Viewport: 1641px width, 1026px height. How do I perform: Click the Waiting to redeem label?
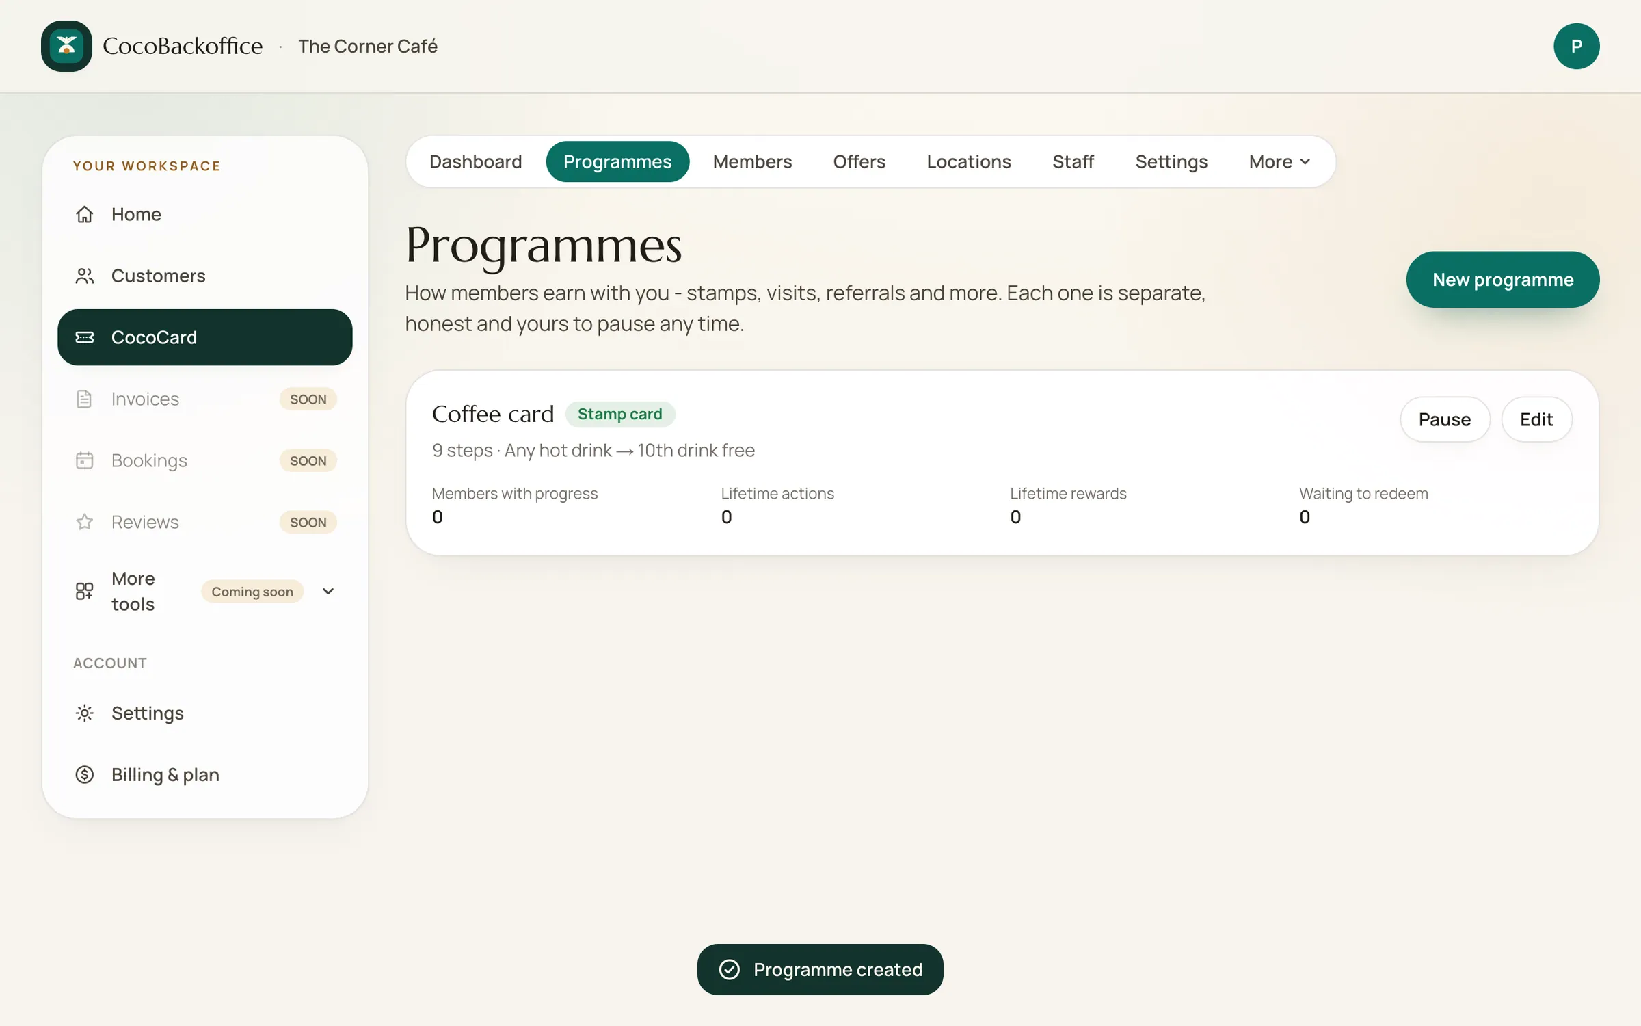tap(1363, 493)
